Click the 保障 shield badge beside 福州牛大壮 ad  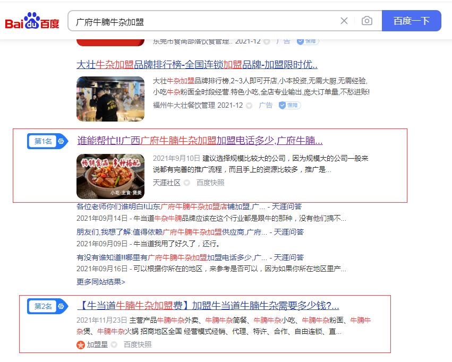pyautogui.click(x=290, y=105)
